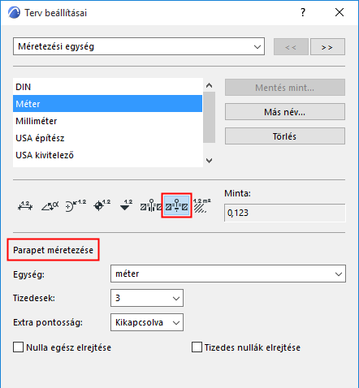Click the list scrollbar down arrow
The width and height of the screenshot is (359, 388).
coord(209,161)
